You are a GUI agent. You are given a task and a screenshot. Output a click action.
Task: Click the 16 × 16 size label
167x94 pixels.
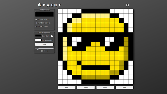pos(44,51)
